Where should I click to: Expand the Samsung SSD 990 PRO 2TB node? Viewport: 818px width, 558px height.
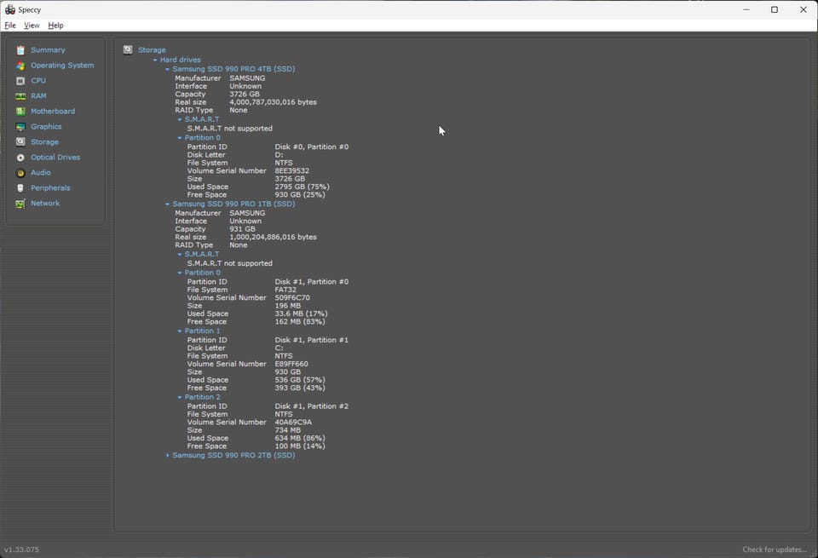coord(168,456)
